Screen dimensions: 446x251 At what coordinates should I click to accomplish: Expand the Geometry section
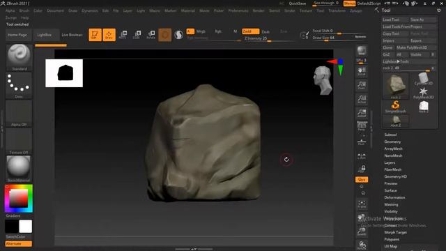[392, 142]
